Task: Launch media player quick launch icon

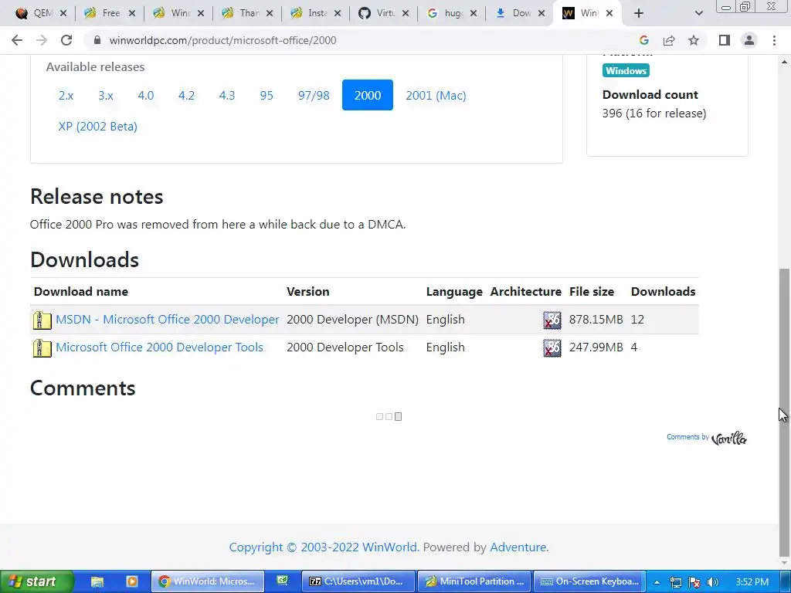Action: 132,581
